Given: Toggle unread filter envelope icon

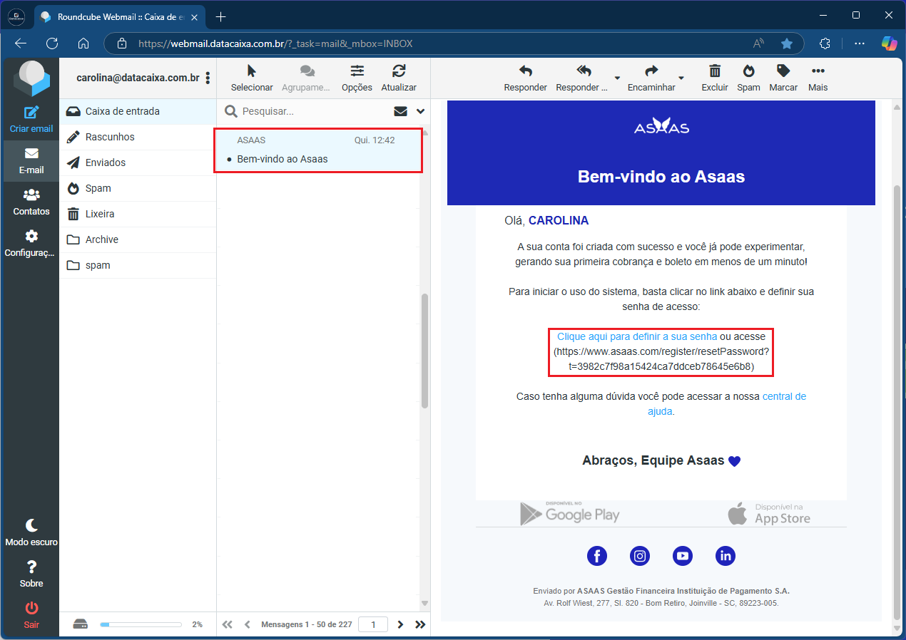Looking at the screenshot, I should tap(400, 111).
